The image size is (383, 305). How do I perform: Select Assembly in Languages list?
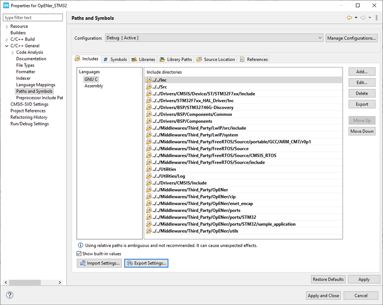94,86
